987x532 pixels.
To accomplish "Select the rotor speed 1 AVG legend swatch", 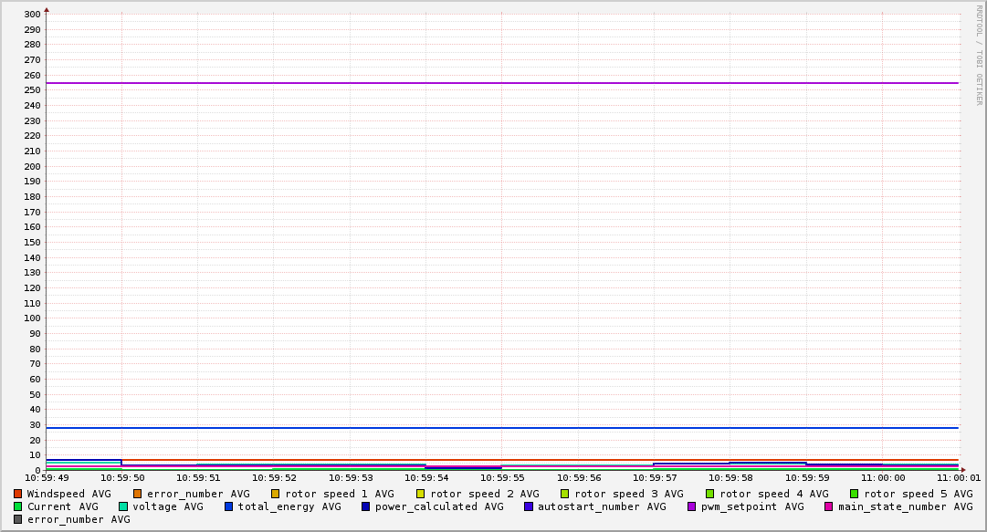I will coord(275,494).
